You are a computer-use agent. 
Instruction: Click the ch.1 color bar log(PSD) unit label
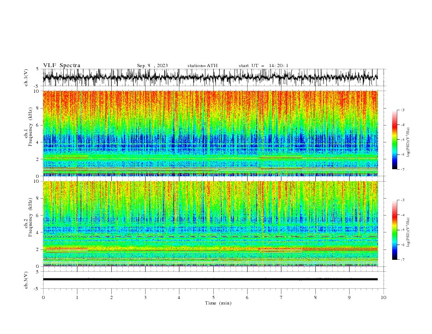409,142
